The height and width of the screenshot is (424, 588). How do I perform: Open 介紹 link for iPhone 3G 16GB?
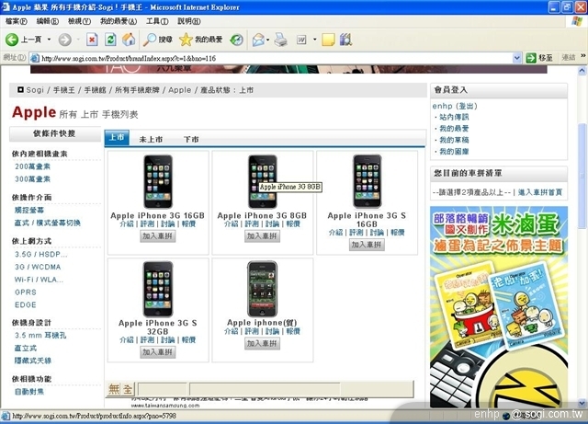127,223
